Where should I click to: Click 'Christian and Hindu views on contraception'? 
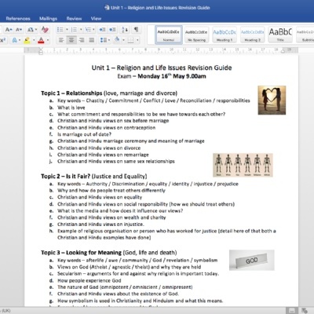107,128
